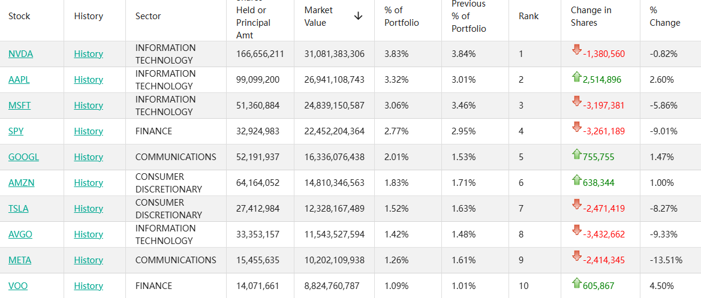Click the green up arrow in AMZN row
The width and height of the screenshot is (701, 298).
click(577, 179)
